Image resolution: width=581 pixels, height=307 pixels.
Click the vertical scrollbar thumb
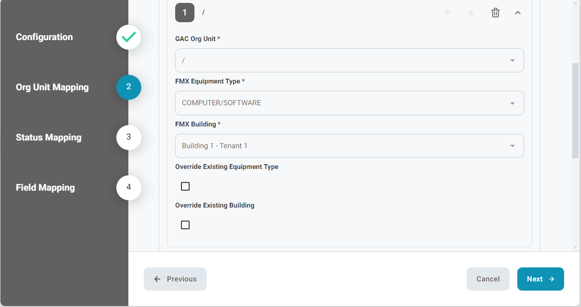click(x=575, y=110)
